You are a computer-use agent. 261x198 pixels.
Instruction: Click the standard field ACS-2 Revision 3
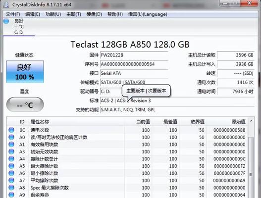[177, 100]
